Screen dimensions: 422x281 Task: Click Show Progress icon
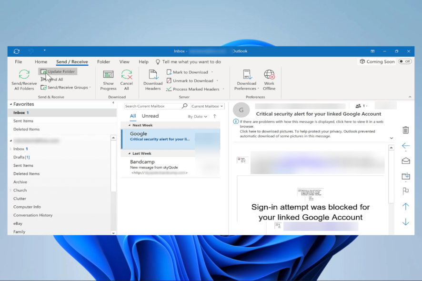pyautogui.click(x=108, y=74)
